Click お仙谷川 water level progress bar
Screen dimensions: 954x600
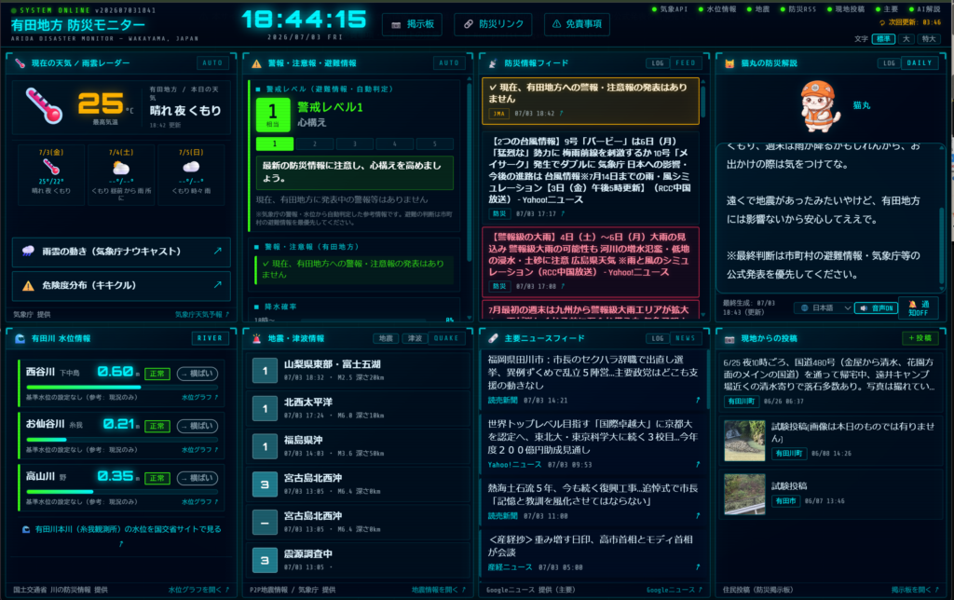click(x=122, y=440)
